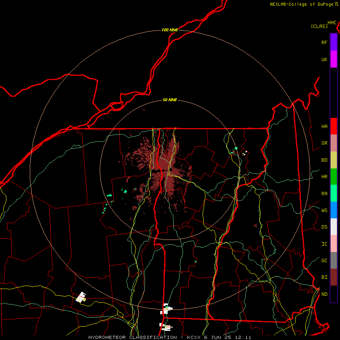Click the BD yellow legend swatch
Image resolution: width=340 pixels, height=340 pixels.
[x=334, y=160]
